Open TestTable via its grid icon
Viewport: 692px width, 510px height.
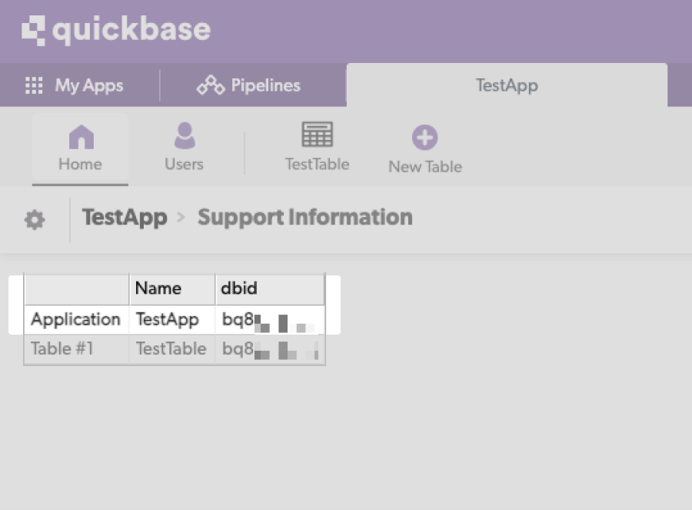[x=317, y=134]
